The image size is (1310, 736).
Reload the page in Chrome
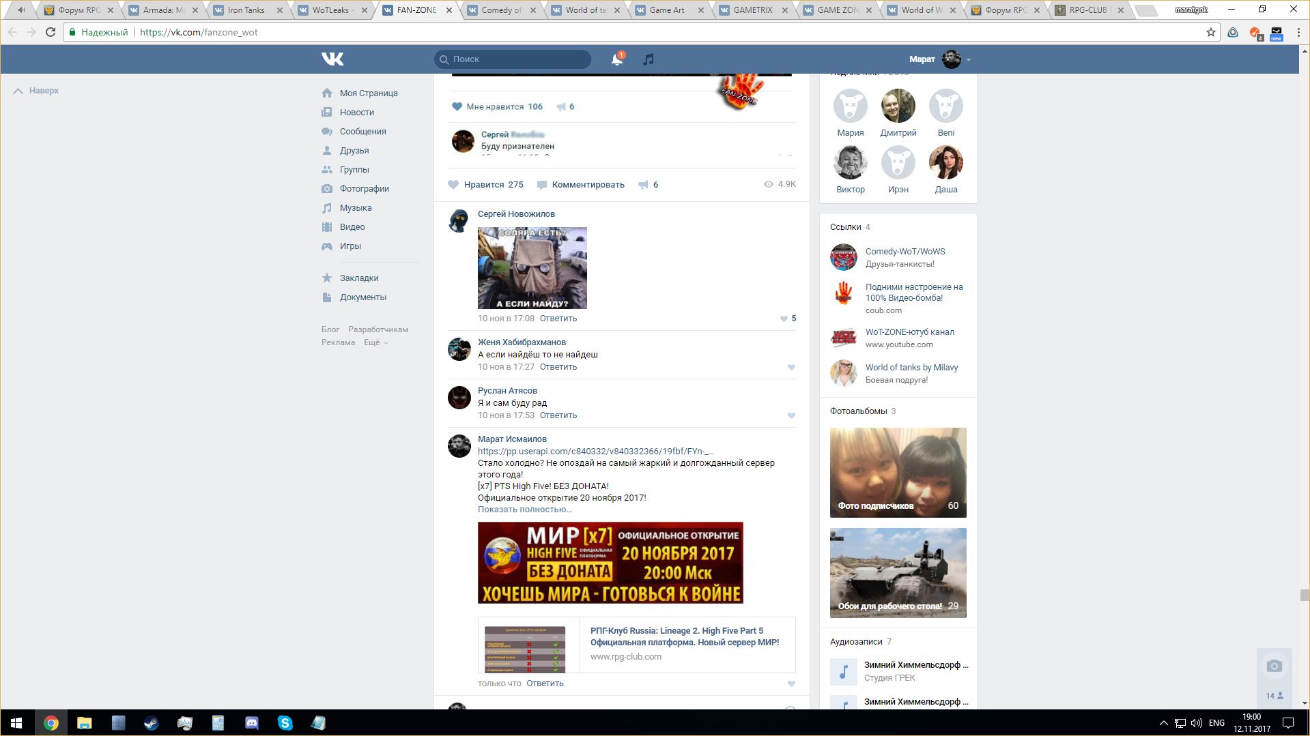(51, 32)
